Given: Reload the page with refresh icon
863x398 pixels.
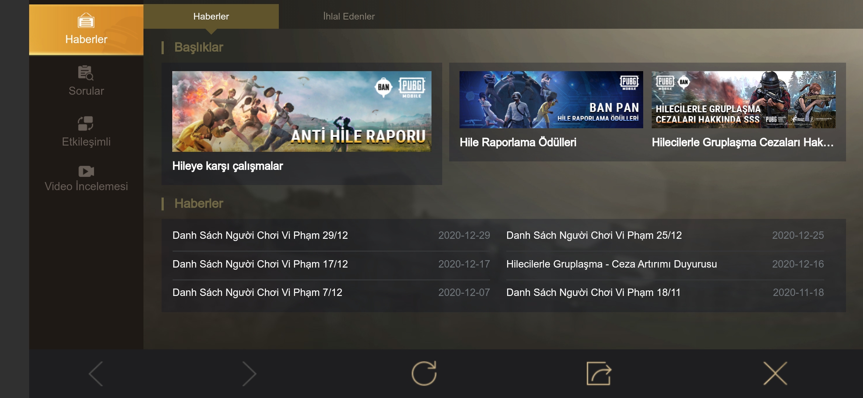Looking at the screenshot, I should click(x=424, y=373).
